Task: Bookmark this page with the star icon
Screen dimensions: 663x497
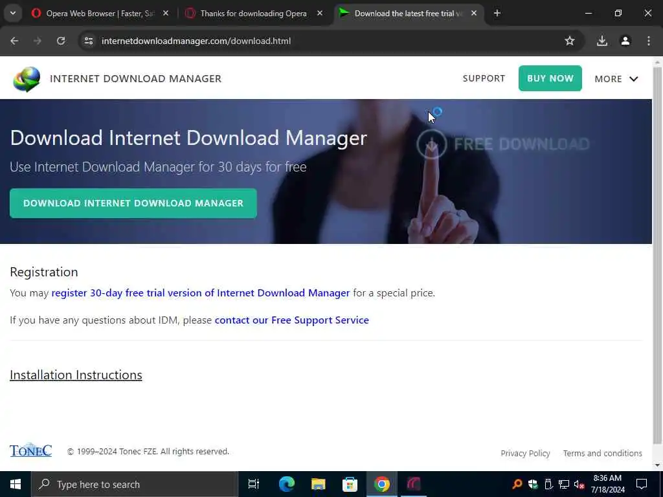Action: pyautogui.click(x=570, y=41)
